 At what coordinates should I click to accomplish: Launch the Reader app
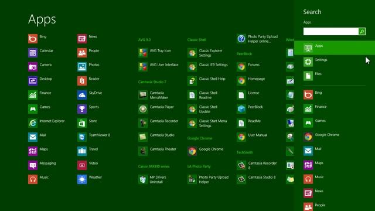(88, 81)
